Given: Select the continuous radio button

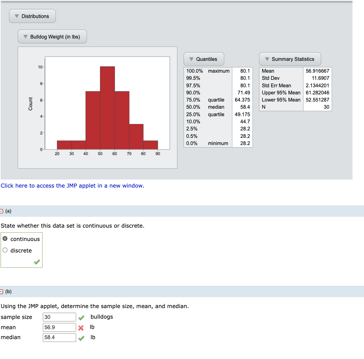Looking at the screenshot, I should (x=5, y=239).
